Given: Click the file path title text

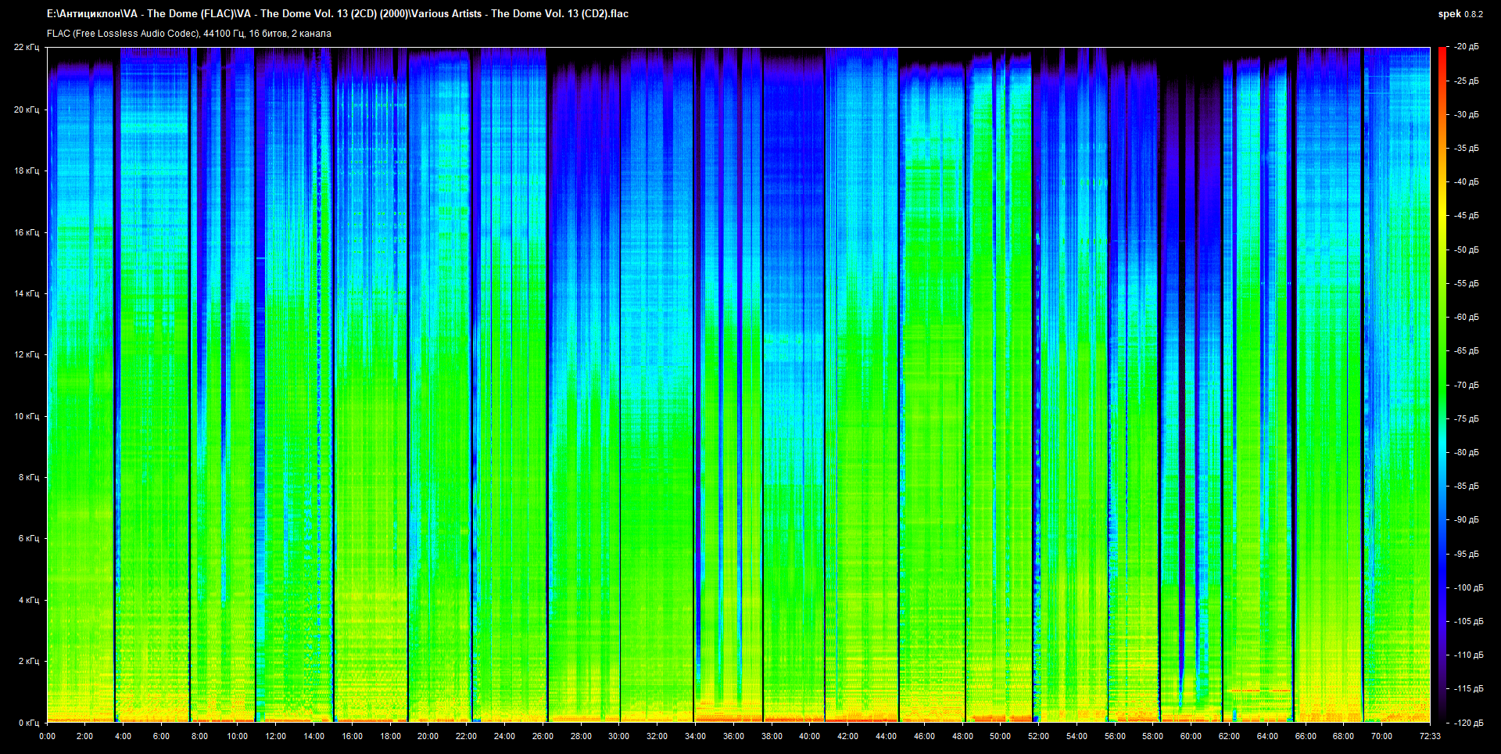Looking at the screenshot, I should tap(337, 13).
